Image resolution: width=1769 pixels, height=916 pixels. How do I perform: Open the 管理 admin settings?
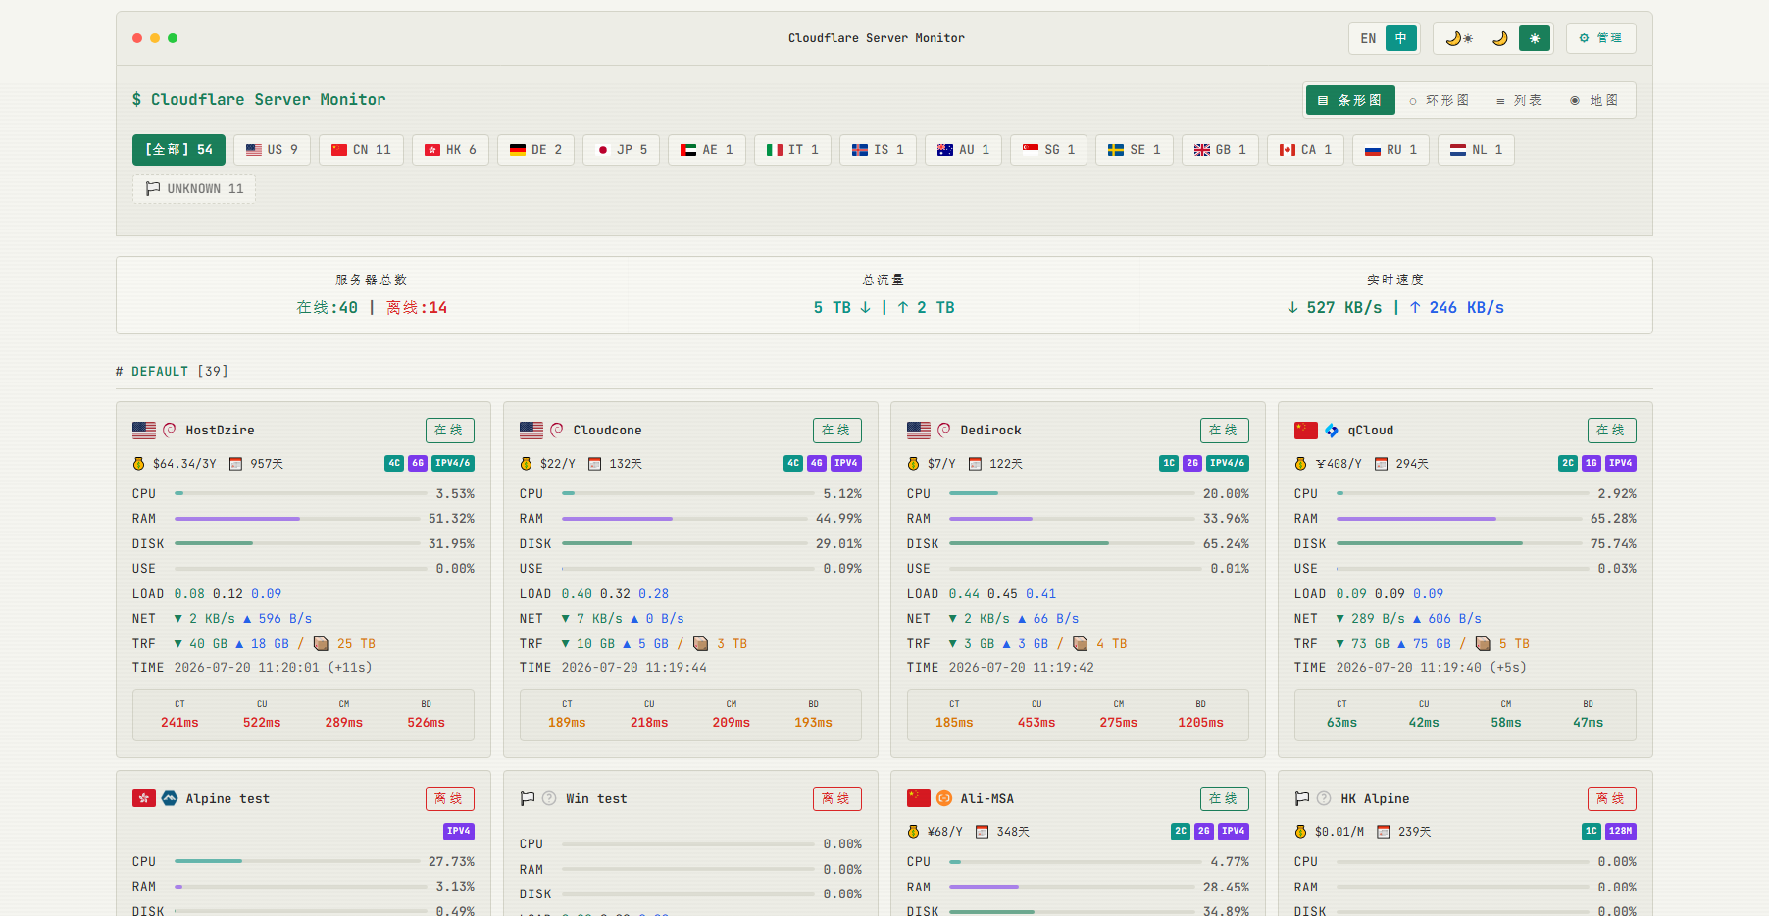(1600, 38)
